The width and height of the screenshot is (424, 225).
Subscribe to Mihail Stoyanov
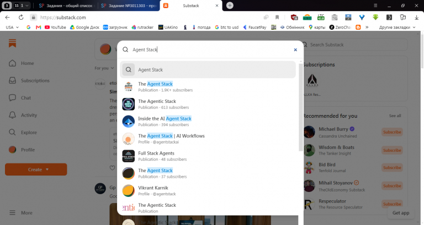pos(392,186)
